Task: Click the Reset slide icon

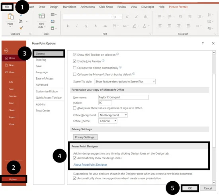Action: [53, 21]
